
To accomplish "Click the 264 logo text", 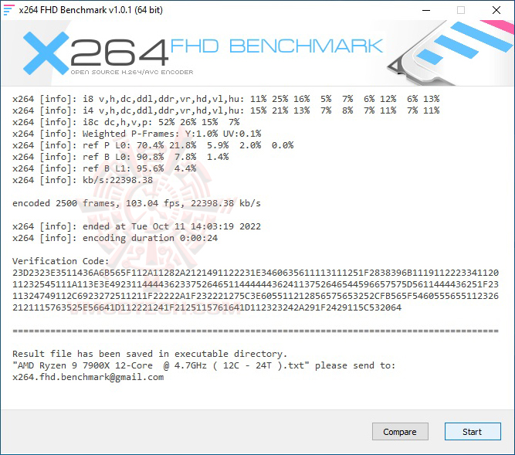I will [119, 53].
